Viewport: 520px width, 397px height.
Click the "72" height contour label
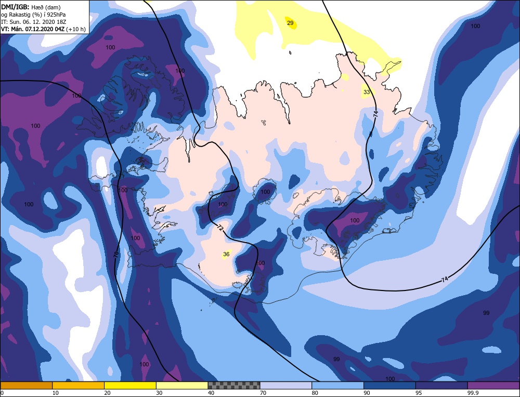coord(220,228)
